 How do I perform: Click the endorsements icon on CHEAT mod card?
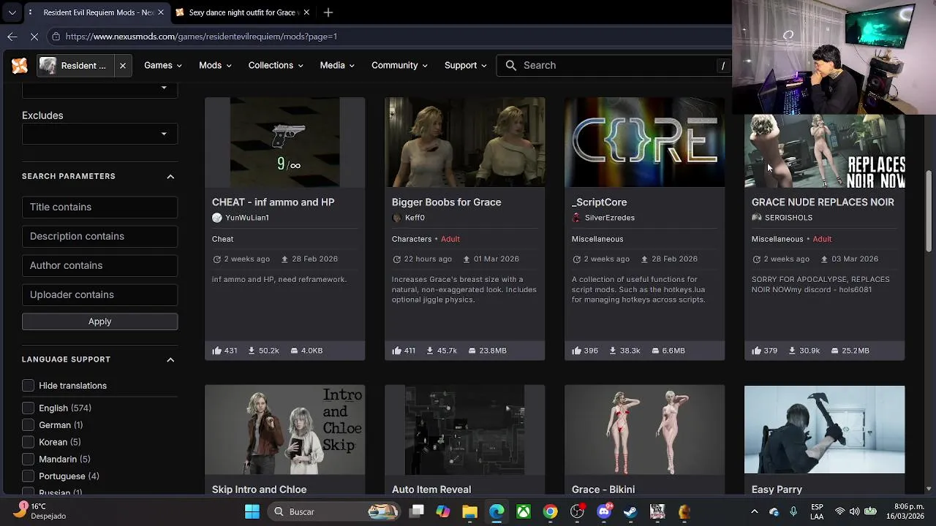tap(216, 351)
